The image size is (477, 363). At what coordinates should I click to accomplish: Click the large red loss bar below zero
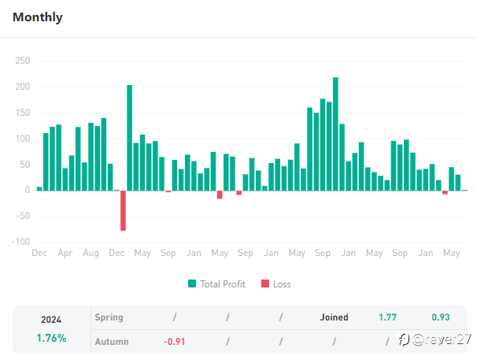124,210
